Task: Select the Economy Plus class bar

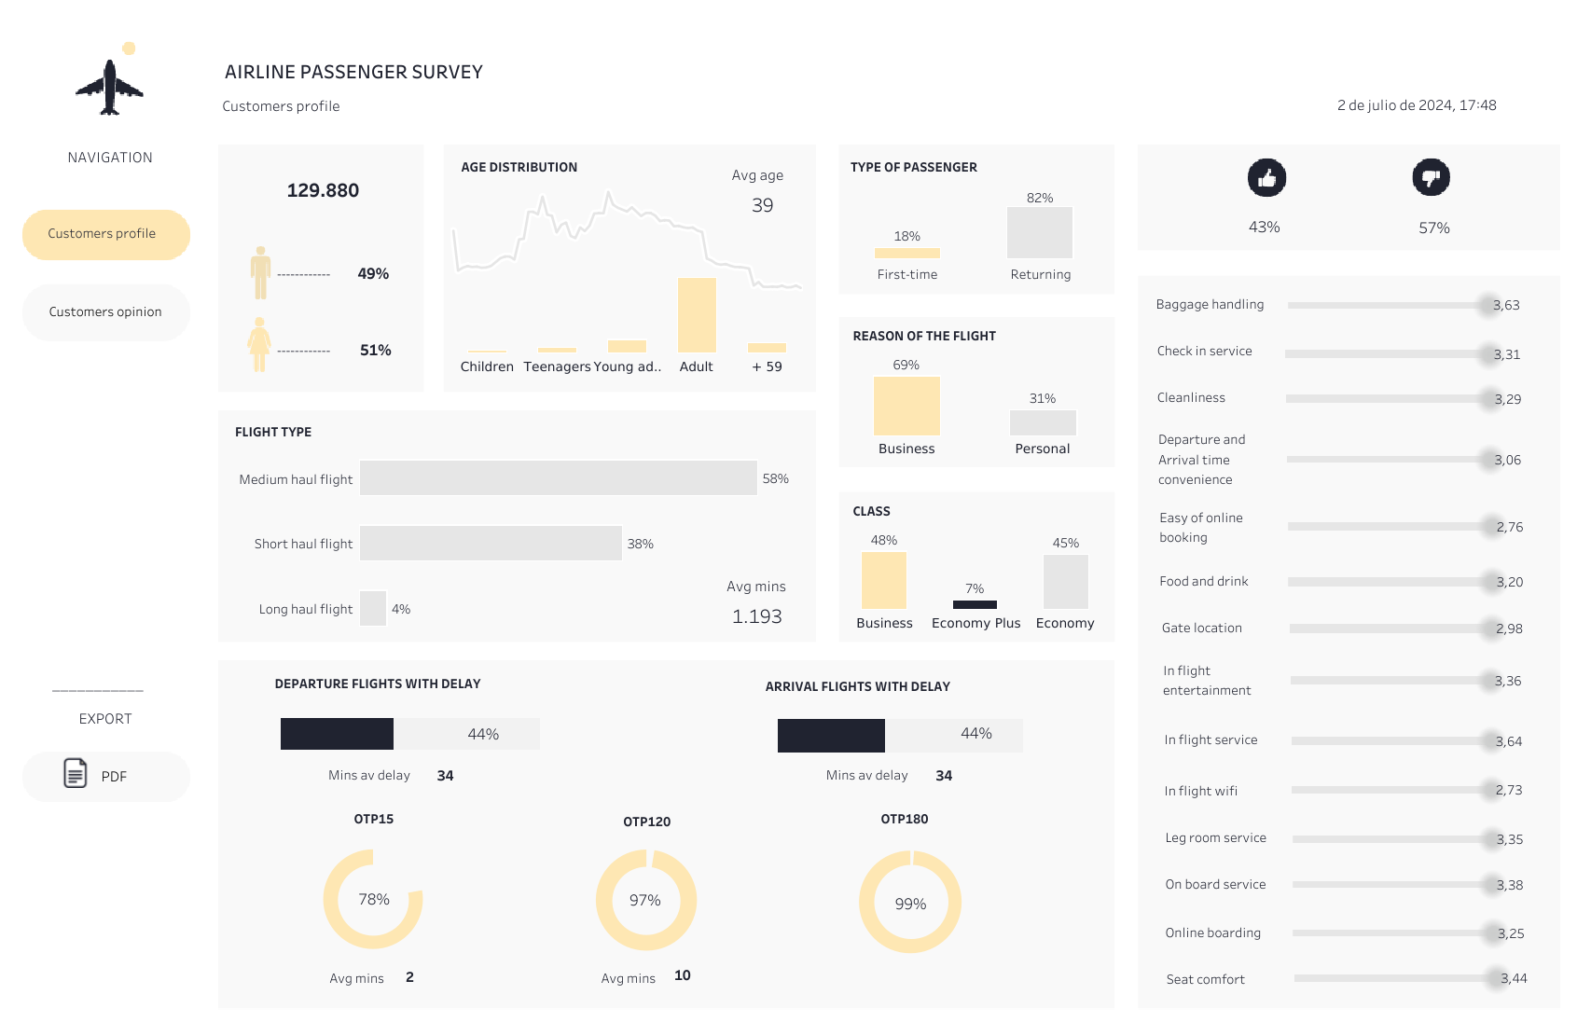Action: [975, 604]
